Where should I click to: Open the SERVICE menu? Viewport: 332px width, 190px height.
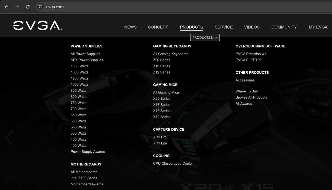pos(224,27)
